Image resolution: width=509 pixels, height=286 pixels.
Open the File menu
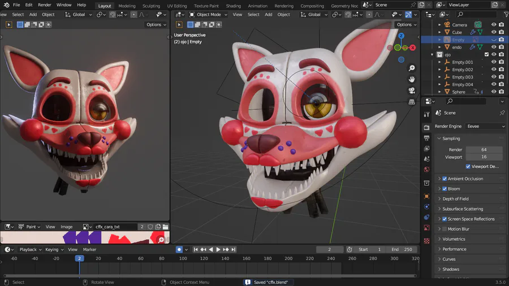(x=16, y=5)
